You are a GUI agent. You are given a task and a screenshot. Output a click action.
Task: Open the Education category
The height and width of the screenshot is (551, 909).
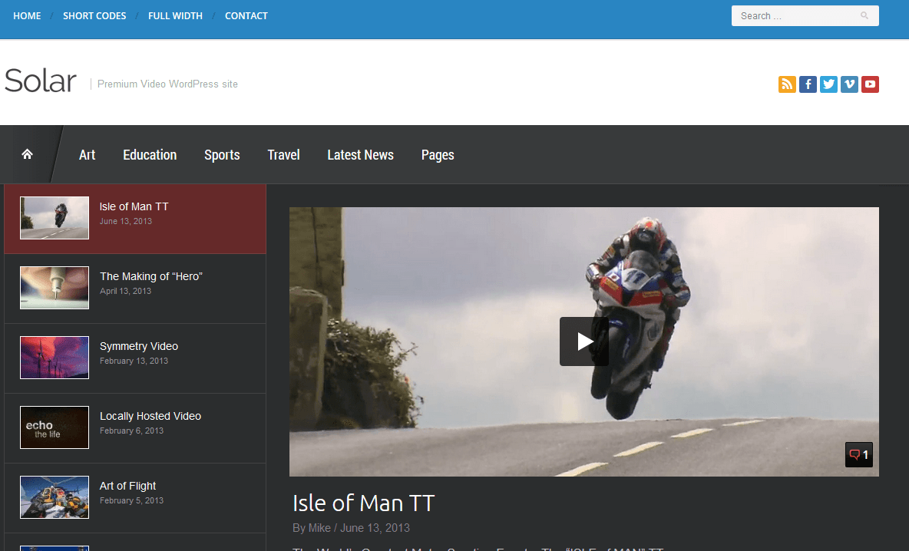pos(150,155)
